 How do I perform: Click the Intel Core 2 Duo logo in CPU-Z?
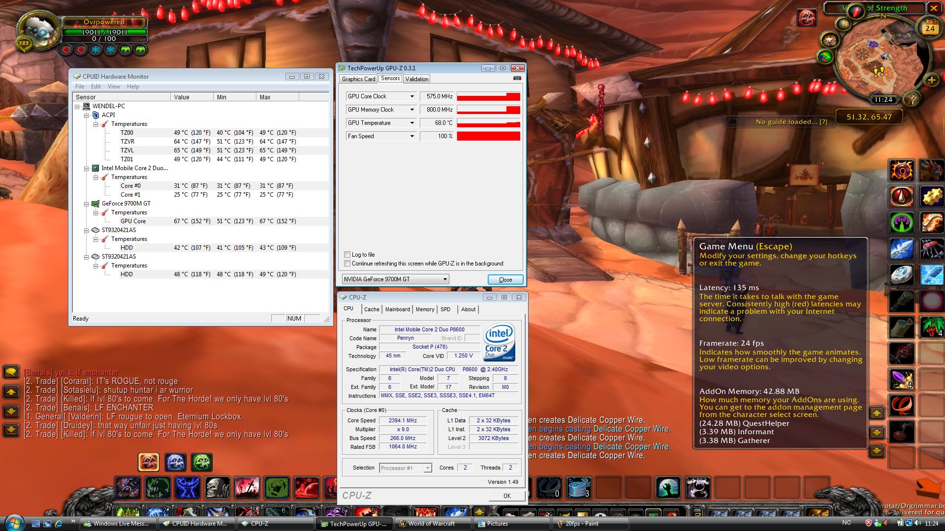click(499, 342)
